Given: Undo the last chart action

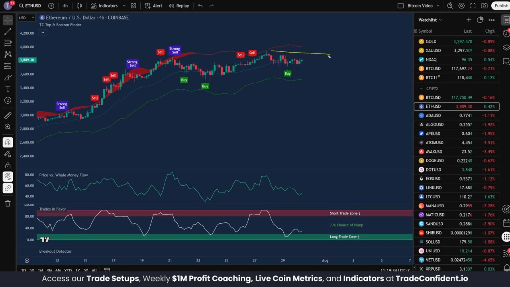Looking at the screenshot, I should [x=200, y=6].
